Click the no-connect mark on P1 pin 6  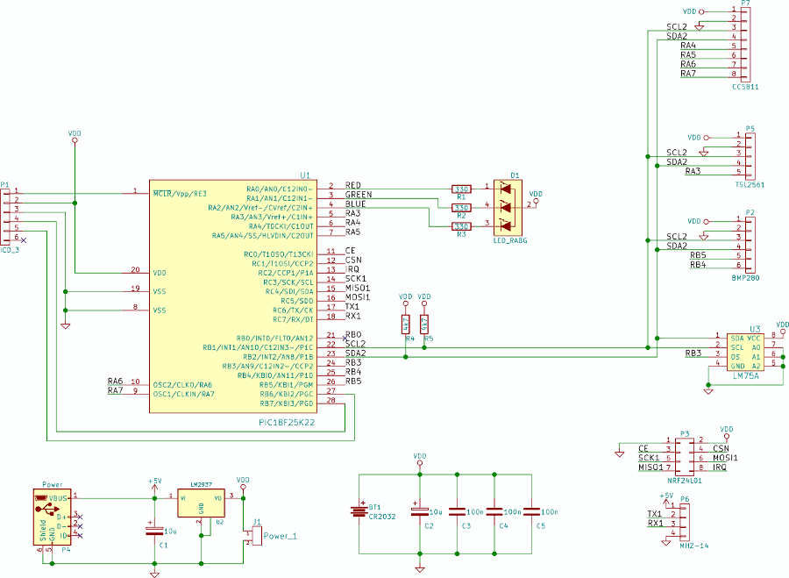(23, 240)
